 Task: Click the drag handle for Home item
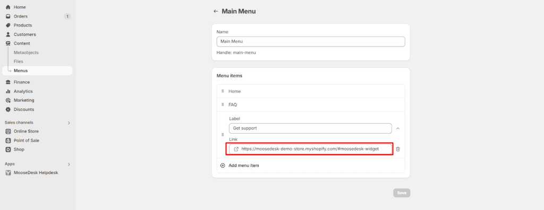click(x=223, y=91)
